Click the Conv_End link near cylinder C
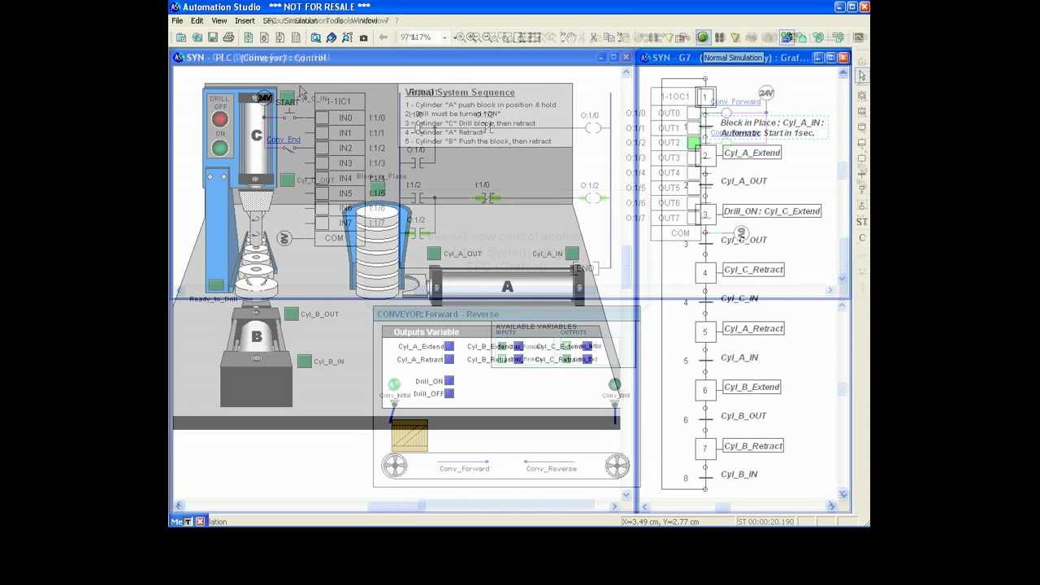Viewport: 1040px width, 585px height. [x=284, y=140]
